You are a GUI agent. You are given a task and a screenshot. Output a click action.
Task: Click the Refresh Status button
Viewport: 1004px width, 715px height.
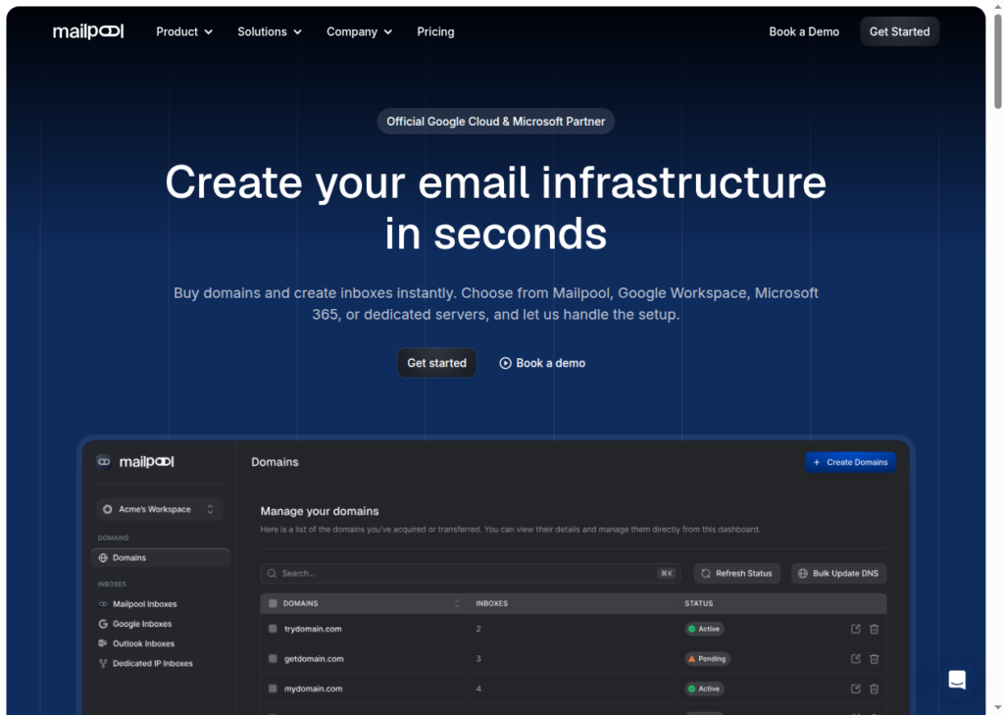(x=737, y=574)
